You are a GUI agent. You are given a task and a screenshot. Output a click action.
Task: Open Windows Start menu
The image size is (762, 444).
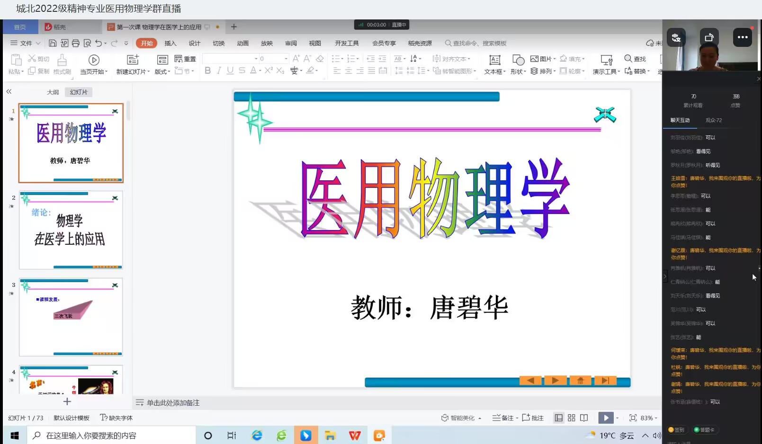point(14,435)
